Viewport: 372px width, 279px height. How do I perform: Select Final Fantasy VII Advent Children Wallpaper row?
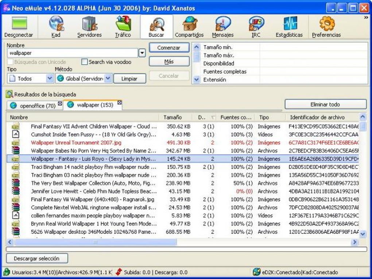tap(183, 126)
